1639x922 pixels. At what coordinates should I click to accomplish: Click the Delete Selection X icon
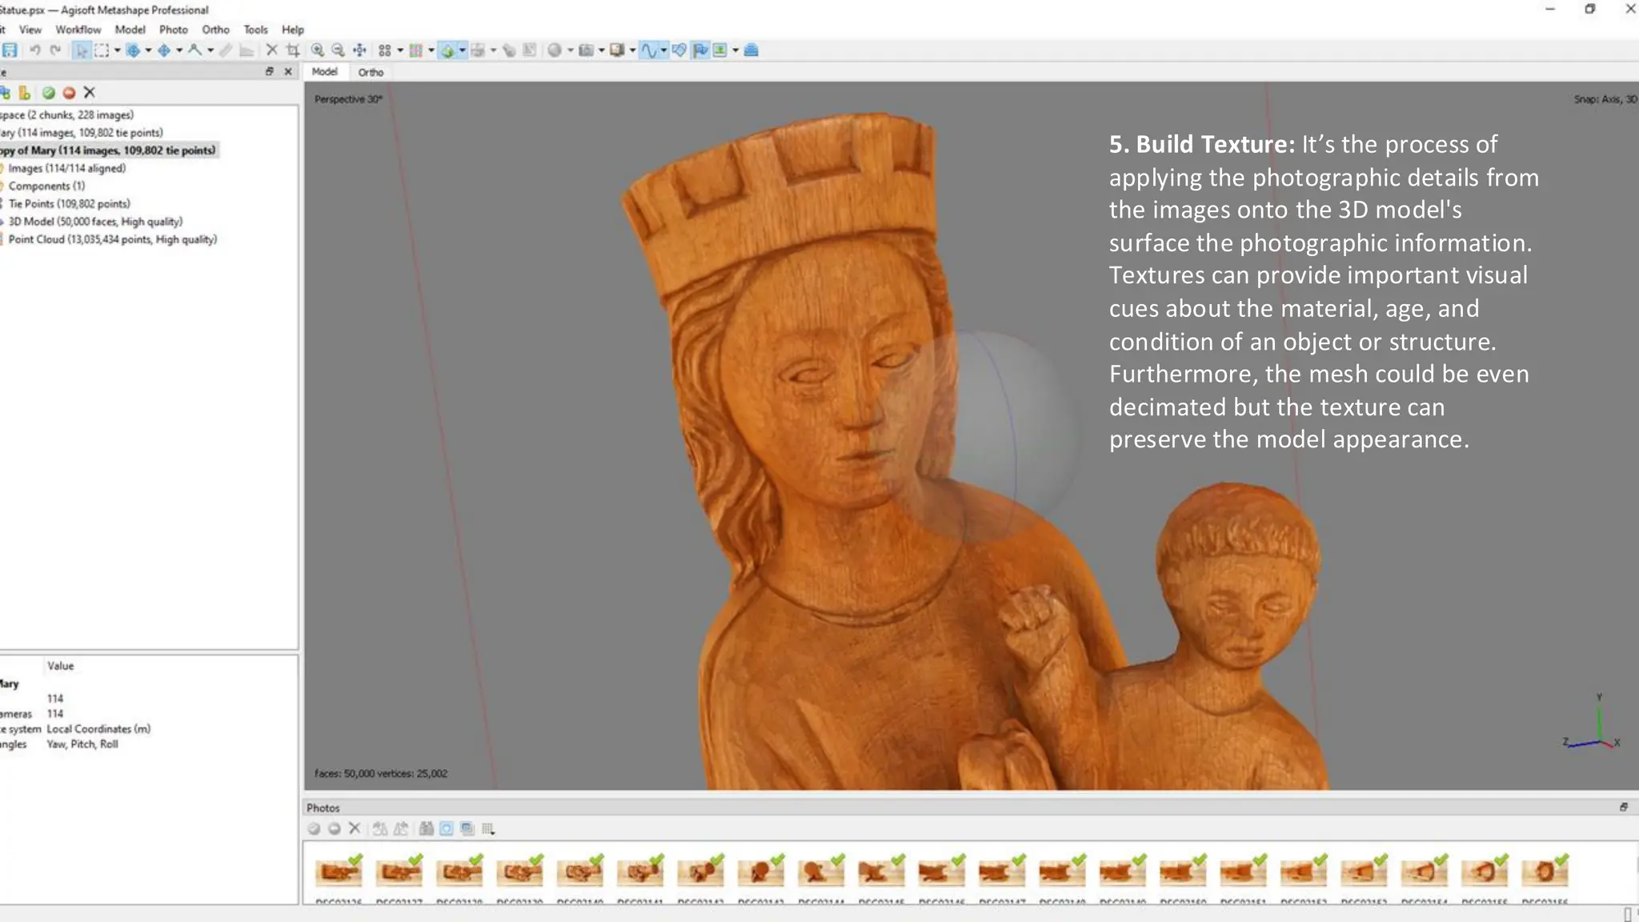272,50
